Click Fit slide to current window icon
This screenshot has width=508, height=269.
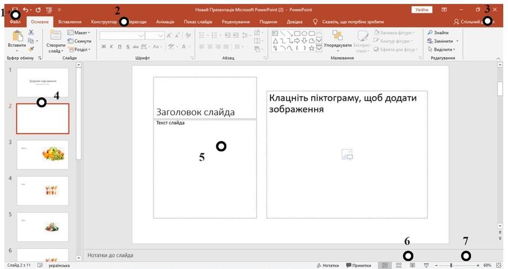pos(499,265)
